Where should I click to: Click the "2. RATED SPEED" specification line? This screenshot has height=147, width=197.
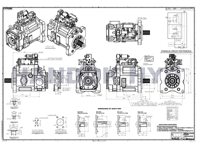[170, 129]
